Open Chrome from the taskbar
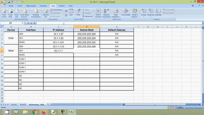This screenshot has width=204, height=115. point(35,112)
